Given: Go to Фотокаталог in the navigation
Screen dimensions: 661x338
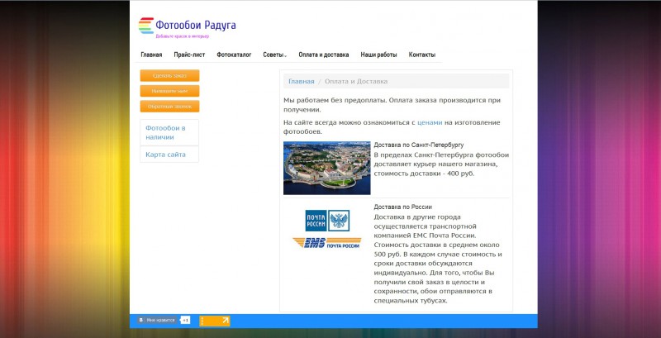Looking at the screenshot, I should [x=234, y=55].
